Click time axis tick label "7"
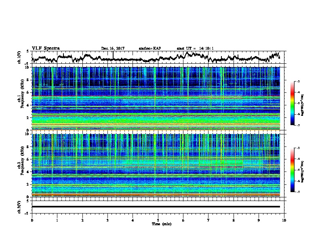The height and width of the screenshot is (247, 320). [208, 220]
